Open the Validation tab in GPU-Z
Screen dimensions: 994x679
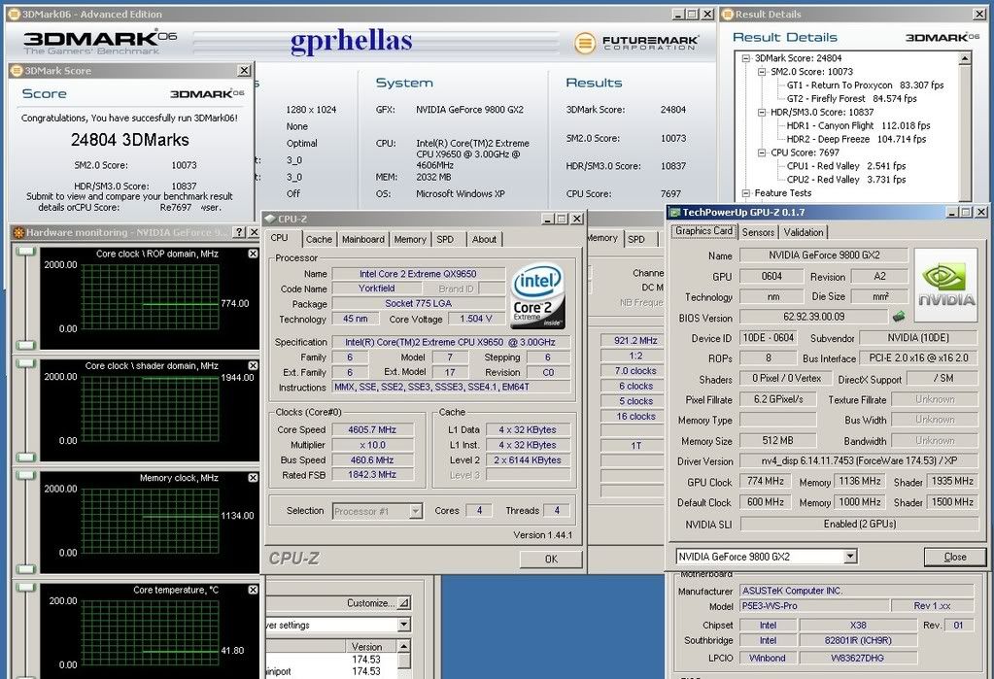click(x=804, y=232)
